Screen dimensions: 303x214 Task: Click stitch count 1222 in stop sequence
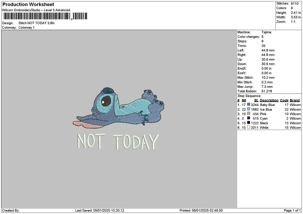coord(255,123)
